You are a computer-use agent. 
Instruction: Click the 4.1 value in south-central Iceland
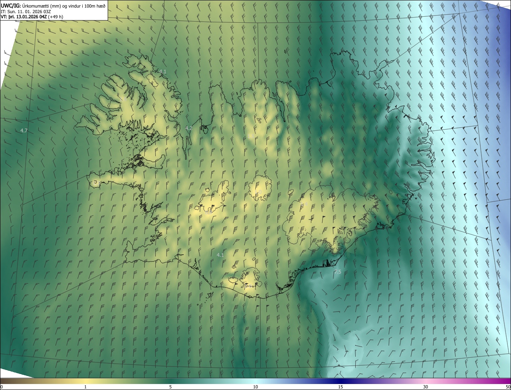coord(220,255)
